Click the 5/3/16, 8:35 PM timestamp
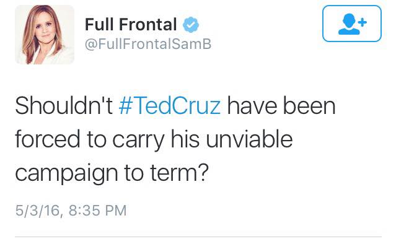This screenshot has height=244, width=396. (71, 211)
